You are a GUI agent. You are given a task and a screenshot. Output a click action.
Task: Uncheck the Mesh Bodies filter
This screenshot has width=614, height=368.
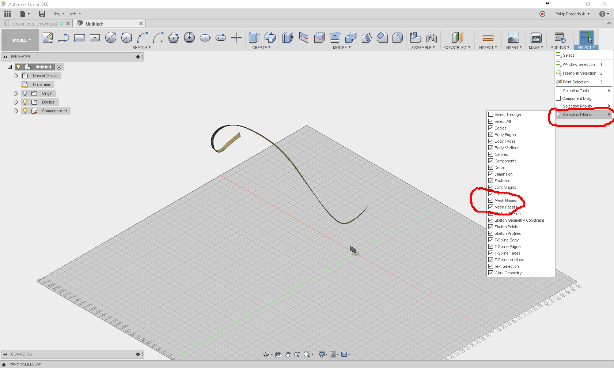[491, 200]
